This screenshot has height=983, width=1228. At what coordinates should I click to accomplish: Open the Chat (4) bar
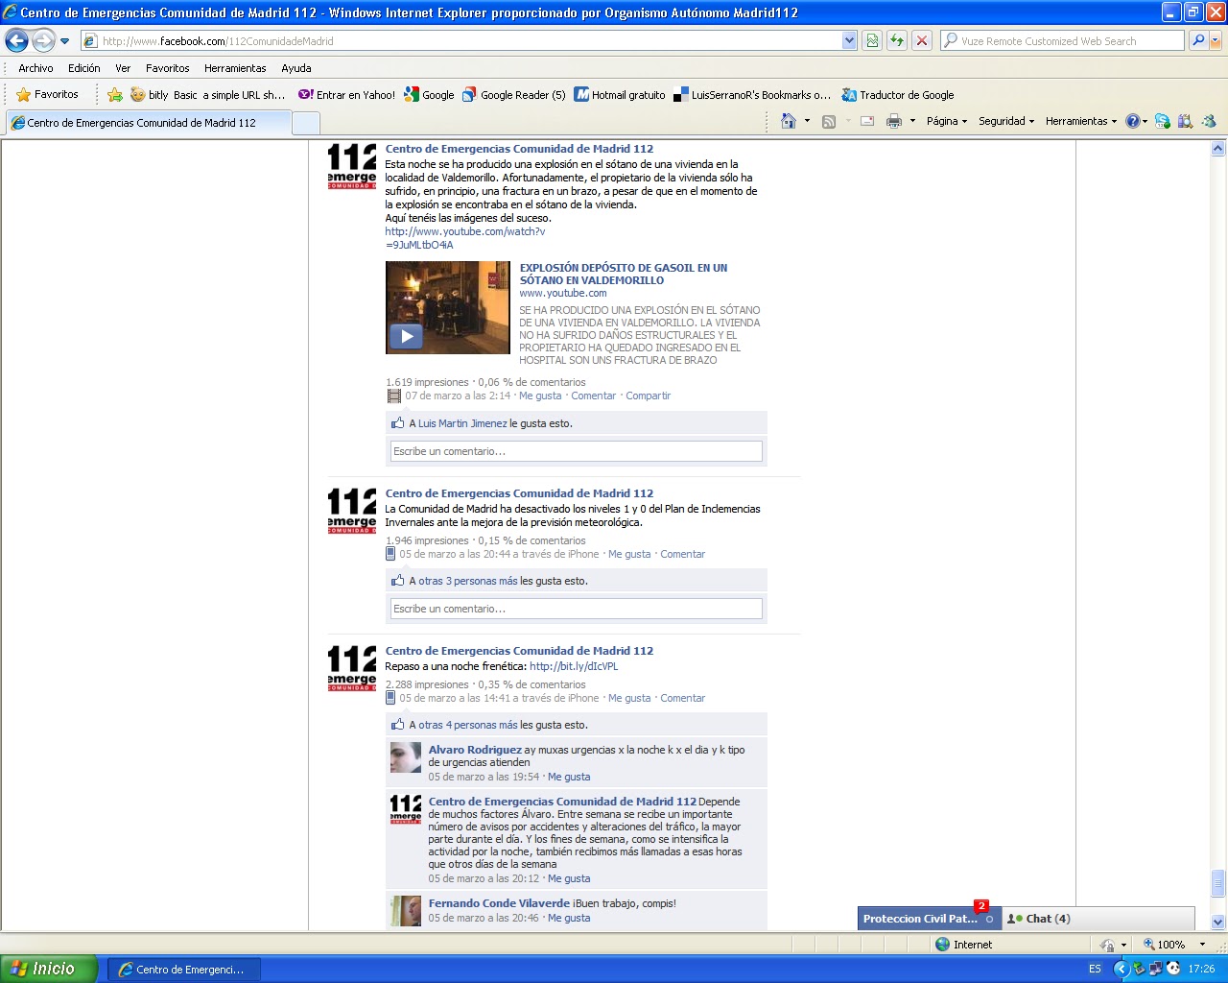click(x=1098, y=919)
